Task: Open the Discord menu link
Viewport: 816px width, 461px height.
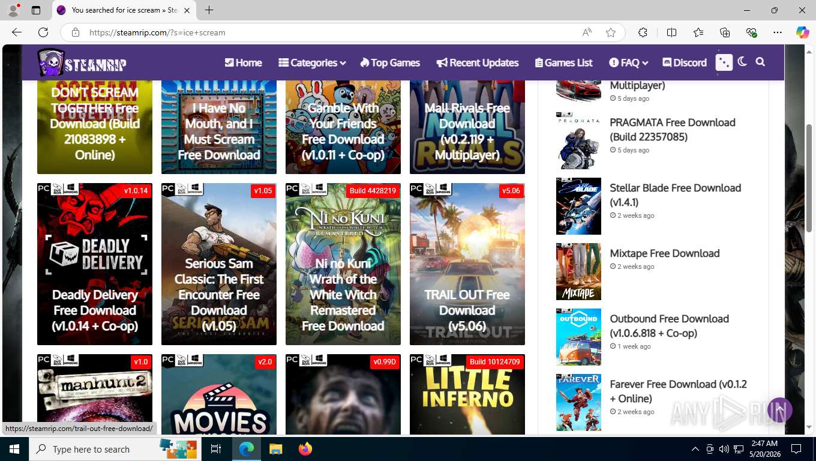Action: tap(685, 62)
